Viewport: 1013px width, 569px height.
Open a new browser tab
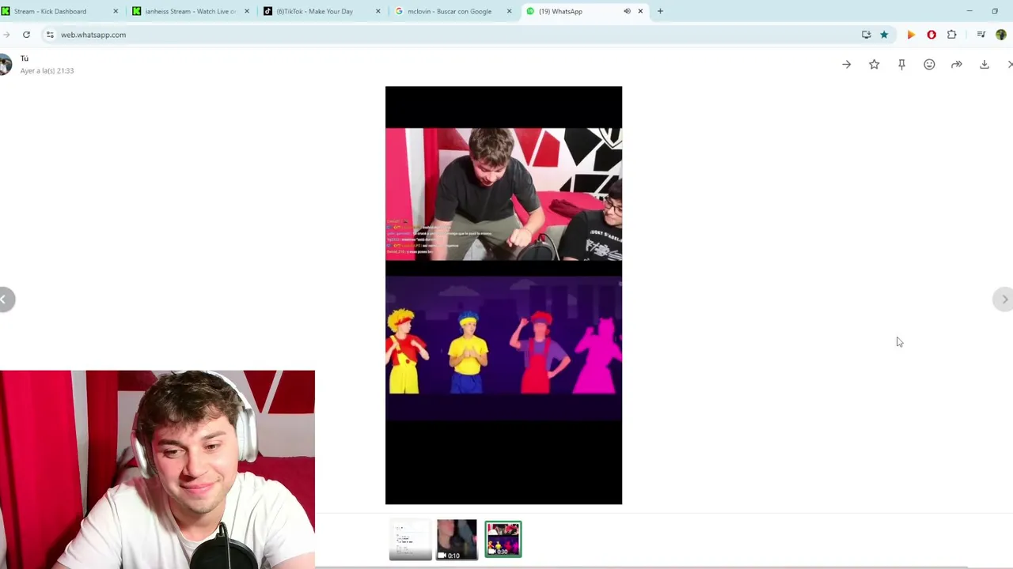coord(660,11)
